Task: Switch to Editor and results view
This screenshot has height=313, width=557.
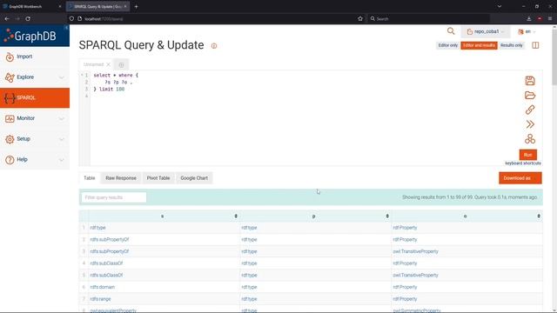Action: 479,45
